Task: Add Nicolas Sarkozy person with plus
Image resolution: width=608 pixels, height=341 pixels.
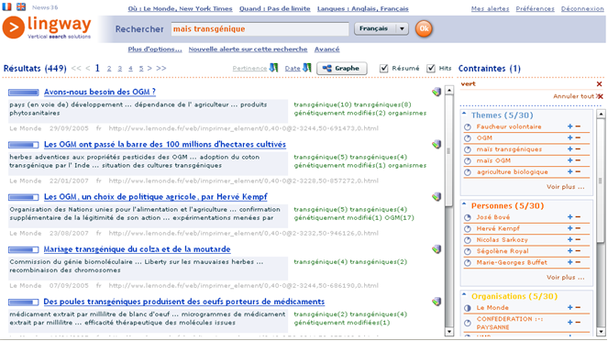Action: 570,239
